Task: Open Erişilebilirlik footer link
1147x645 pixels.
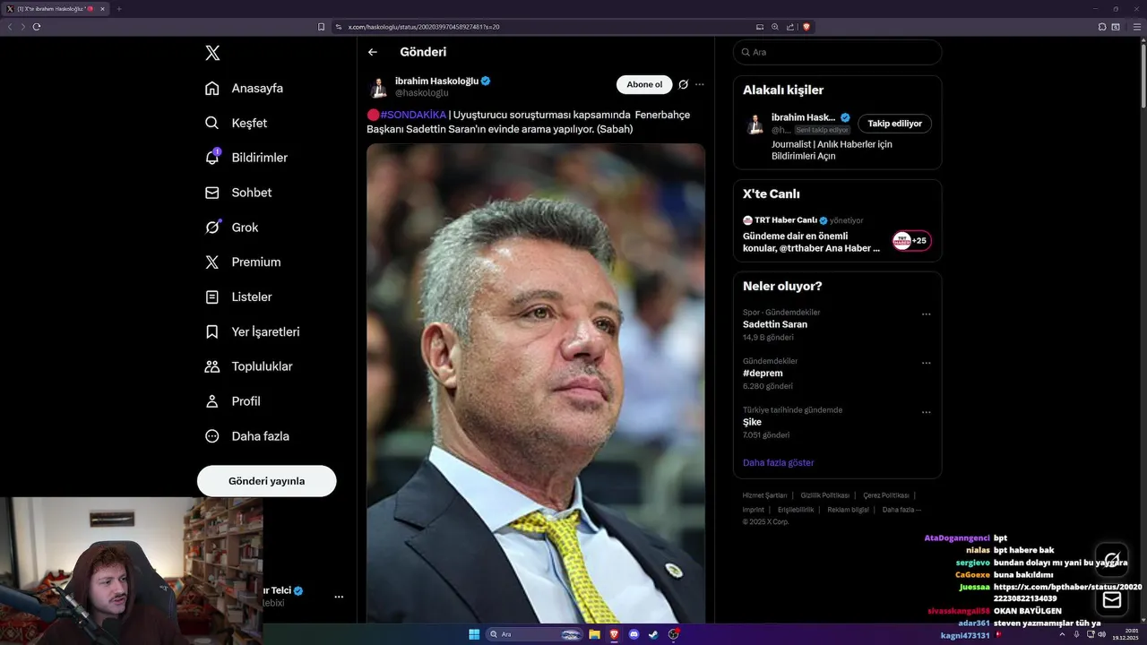Action: pos(796,510)
